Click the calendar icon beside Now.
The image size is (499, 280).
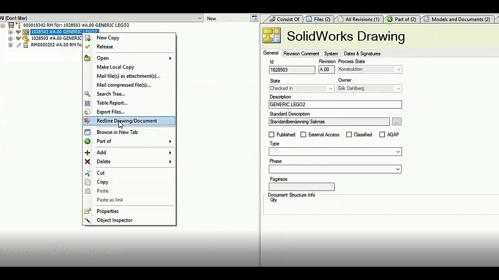(x=254, y=18)
